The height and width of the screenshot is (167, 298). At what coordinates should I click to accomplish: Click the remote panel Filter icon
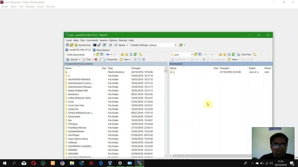click(200, 55)
